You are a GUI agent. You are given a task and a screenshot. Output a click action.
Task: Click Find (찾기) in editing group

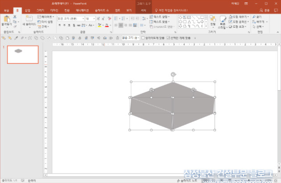(x=257, y=17)
